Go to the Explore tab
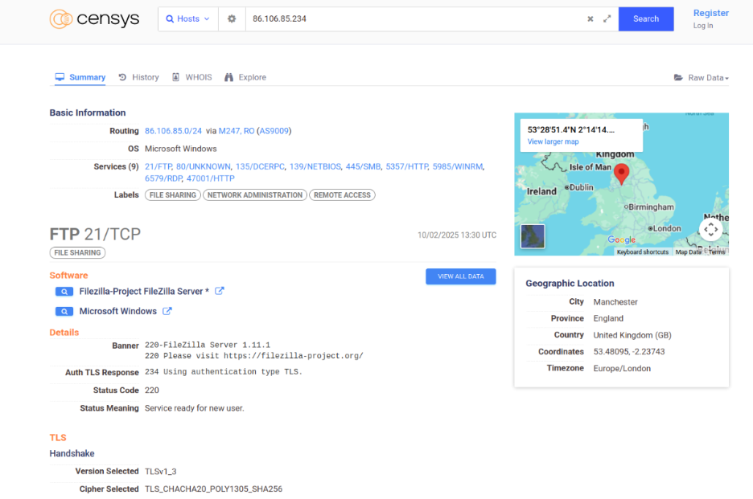The width and height of the screenshot is (753, 499). pos(245,77)
